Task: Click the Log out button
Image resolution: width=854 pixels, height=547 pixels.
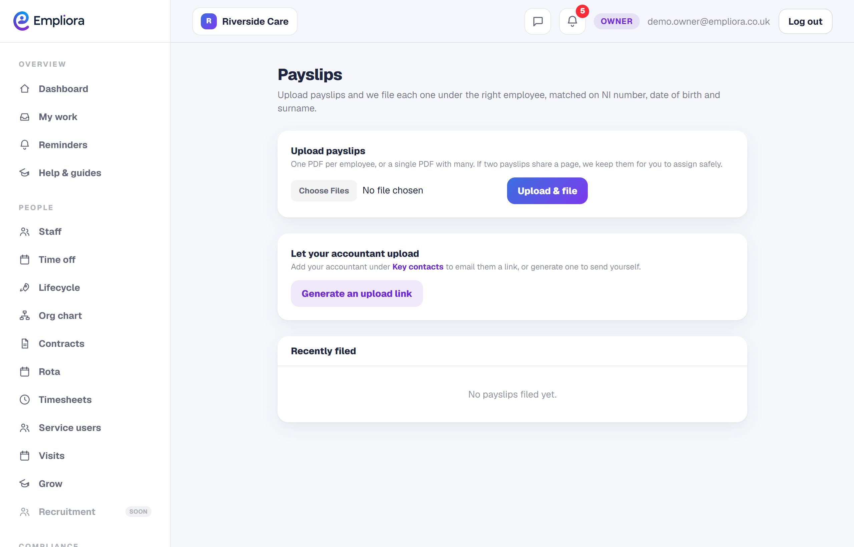Action: pyautogui.click(x=805, y=21)
